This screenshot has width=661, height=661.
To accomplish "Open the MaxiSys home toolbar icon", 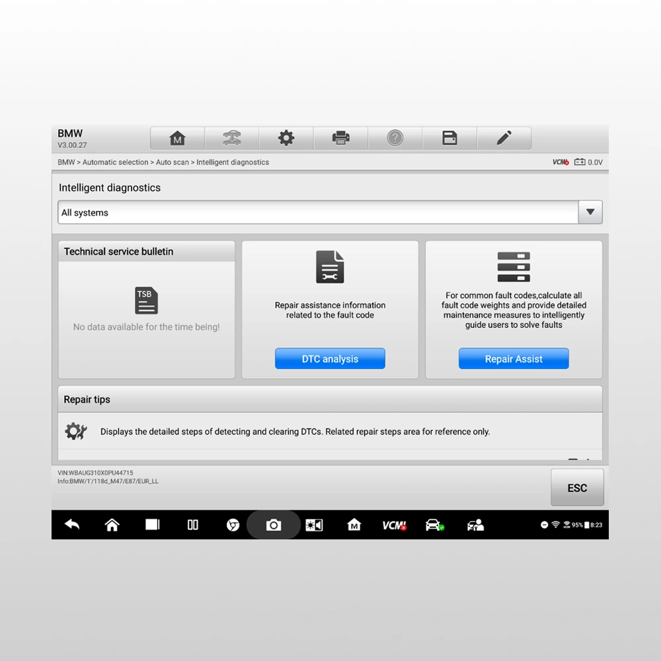I will pyautogui.click(x=177, y=138).
